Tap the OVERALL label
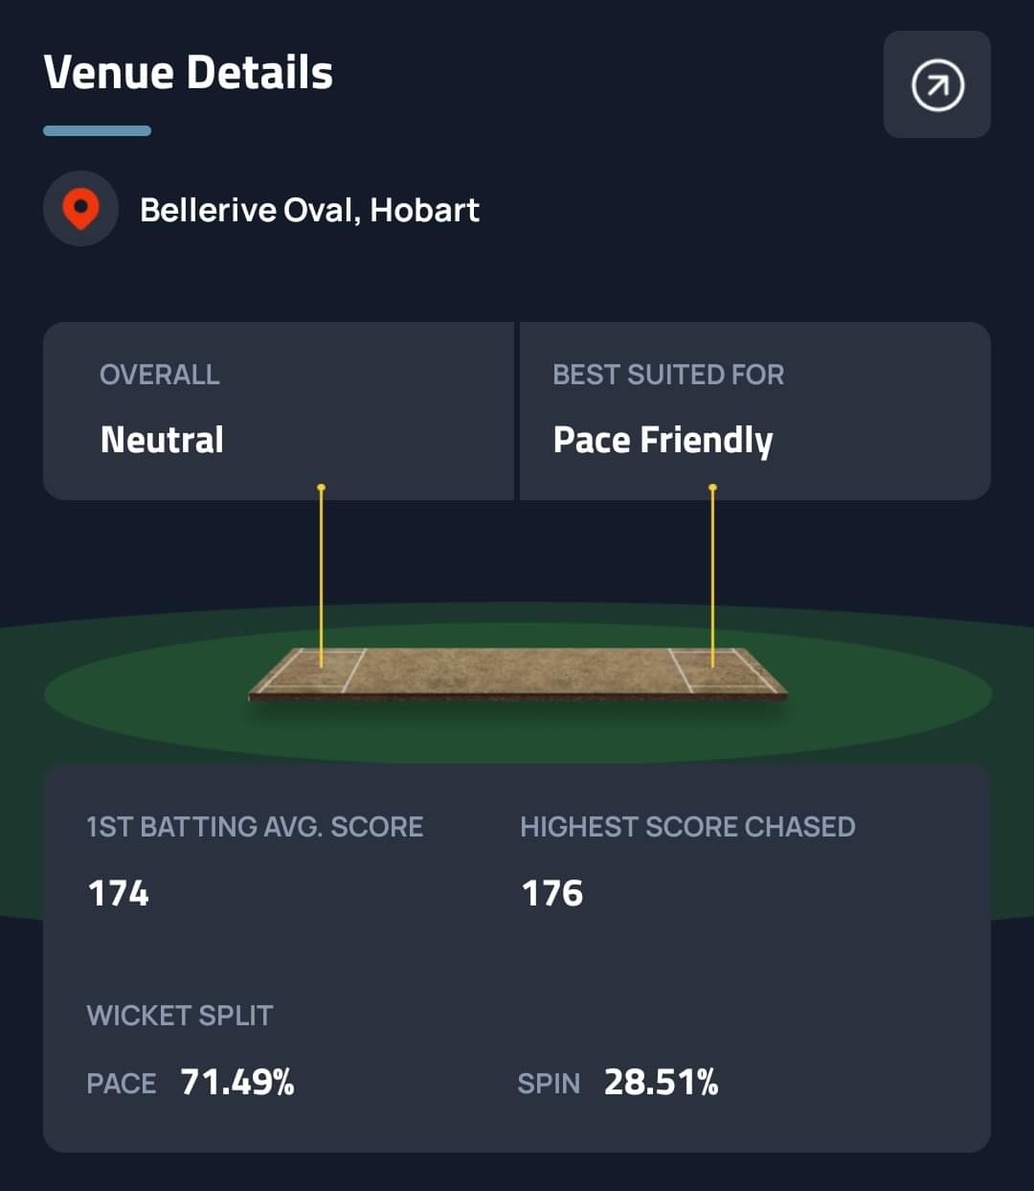This screenshot has width=1034, height=1191. click(160, 375)
